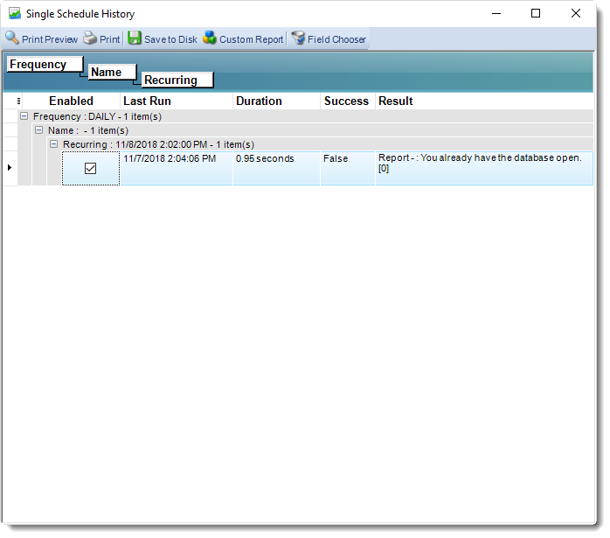Click the Frequency group-by box
This screenshot has width=610, height=538.
point(45,64)
